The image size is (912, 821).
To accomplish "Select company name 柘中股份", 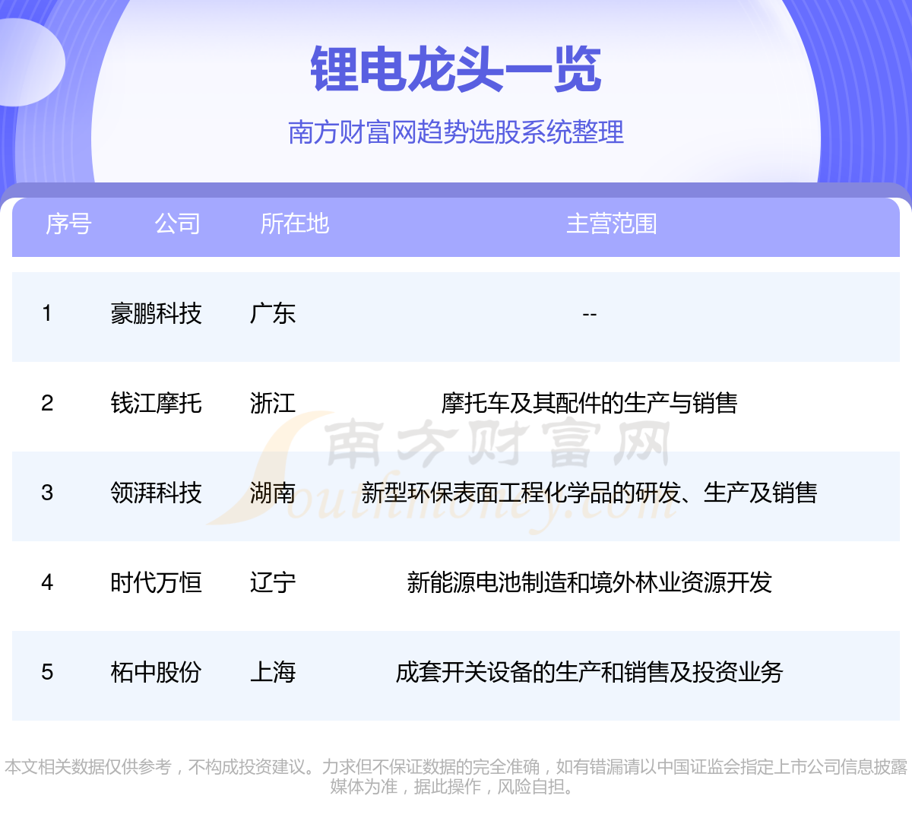I will click(156, 672).
